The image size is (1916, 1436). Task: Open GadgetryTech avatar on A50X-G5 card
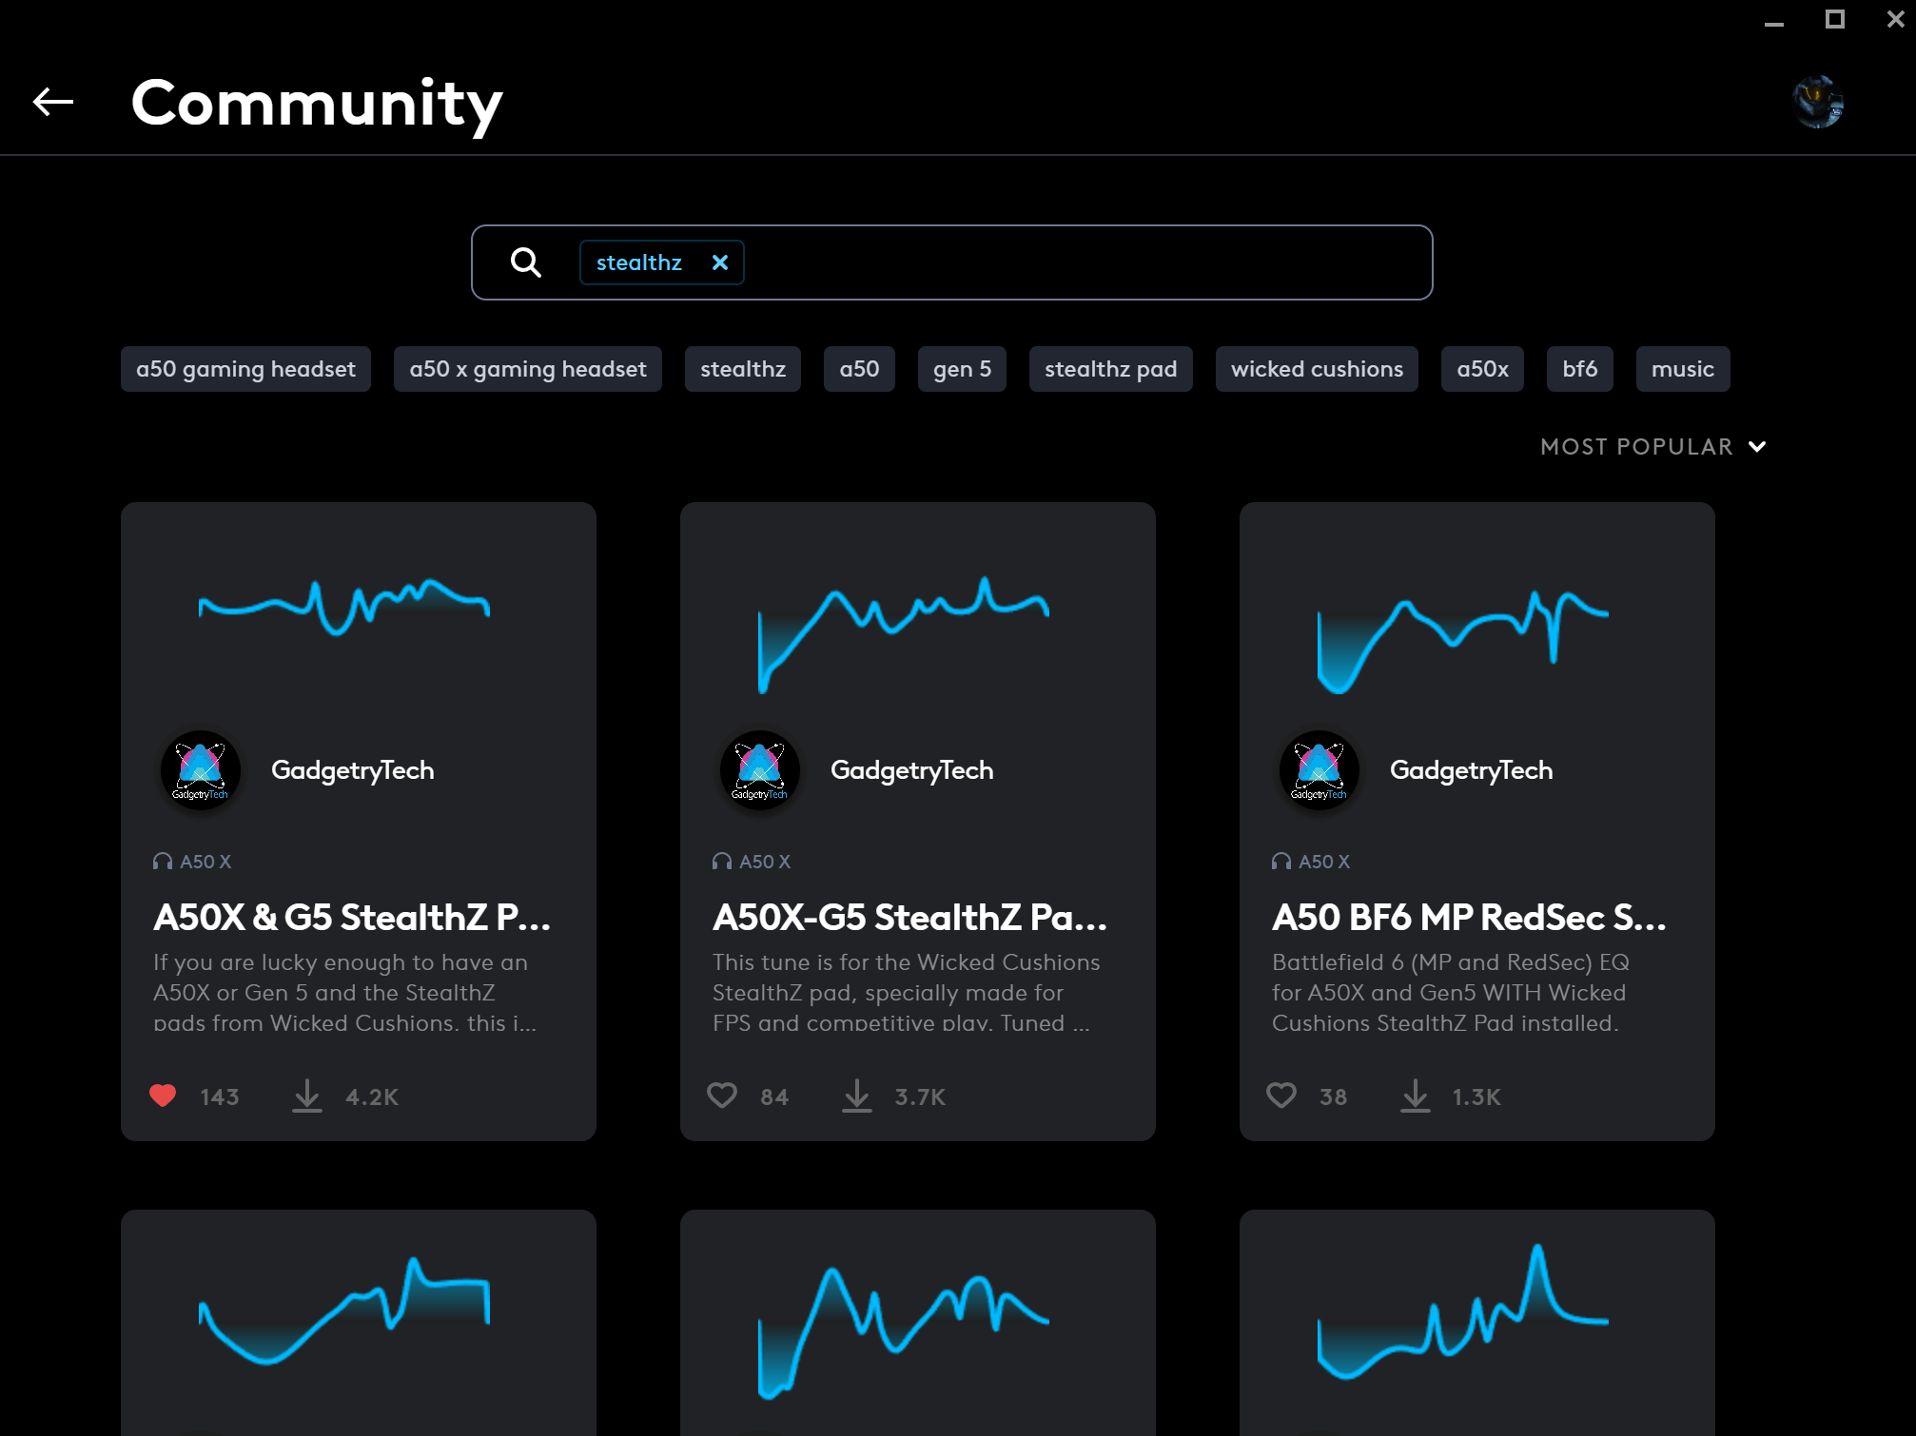[x=760, y=770]
